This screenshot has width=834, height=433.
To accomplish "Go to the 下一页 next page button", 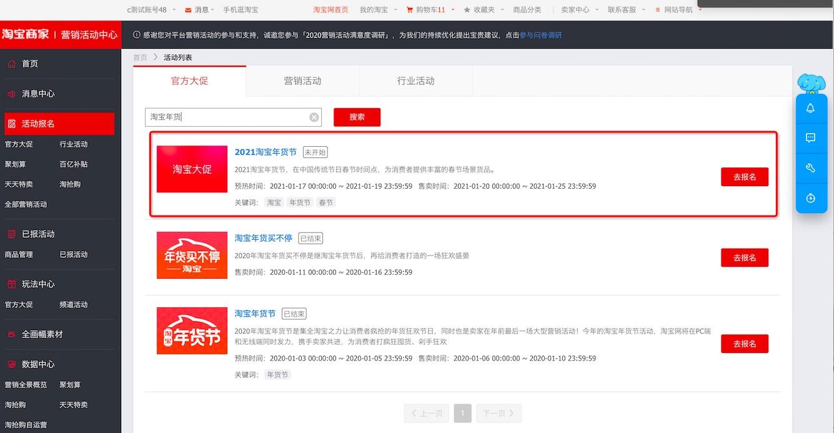I will [499, 413].
